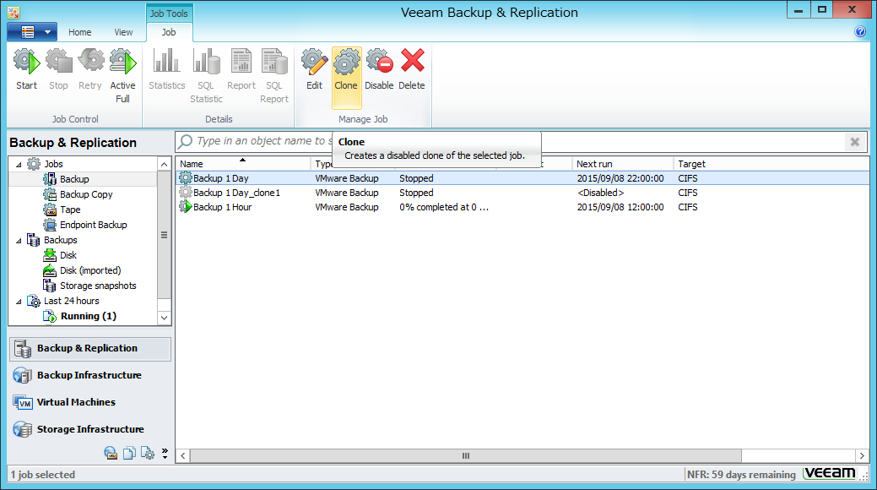Click the Stop job icon
Screen dimensions: 877x490
coord(58,70)
